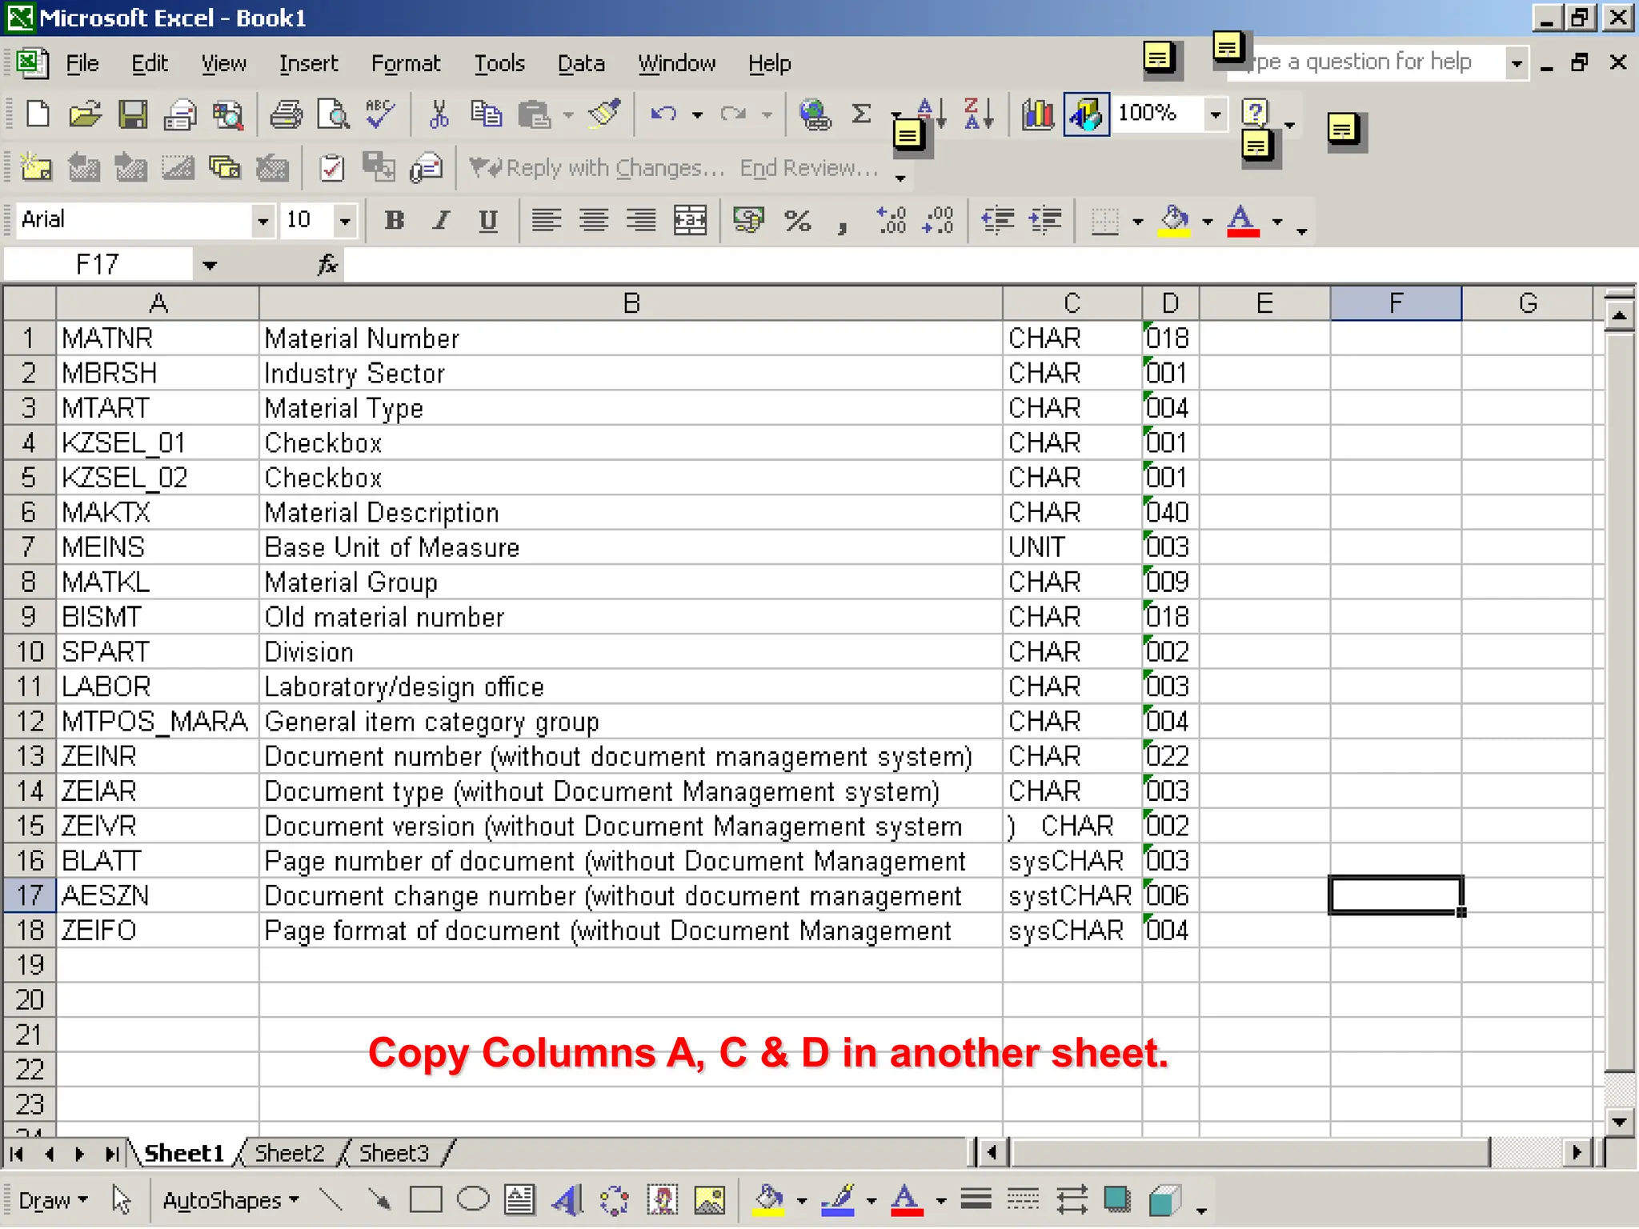
Task: Open the Fill Color dropdown arrow in formatting toolbar
Action: (x=1208, y=221)
